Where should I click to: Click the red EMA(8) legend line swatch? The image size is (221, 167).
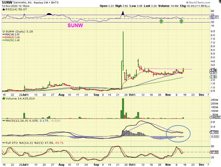pos(4,37)
